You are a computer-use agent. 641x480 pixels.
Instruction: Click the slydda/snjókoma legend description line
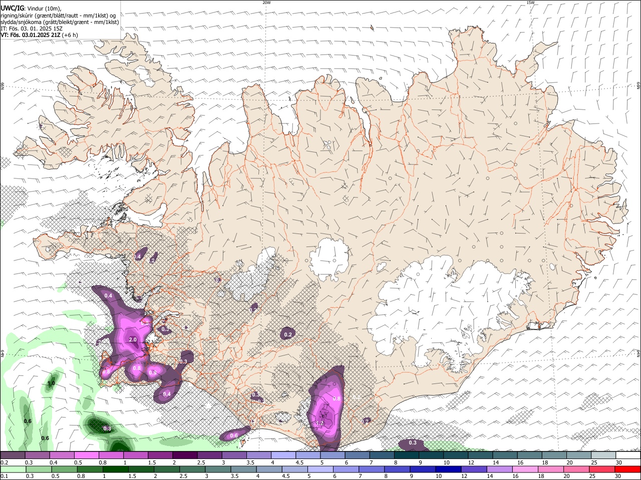[60, 22]
